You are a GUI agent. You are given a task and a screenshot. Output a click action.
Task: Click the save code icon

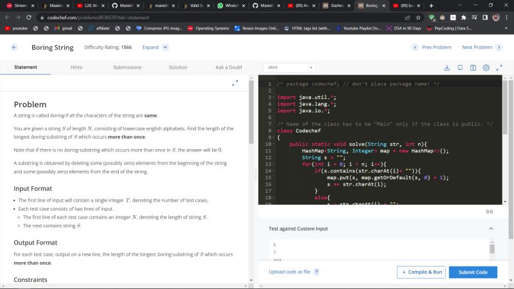pos(473,67)
